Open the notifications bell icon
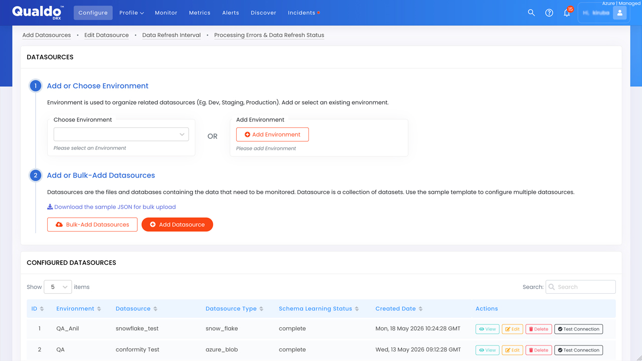This screenshot has height=361, width=642. pos(567,13)
